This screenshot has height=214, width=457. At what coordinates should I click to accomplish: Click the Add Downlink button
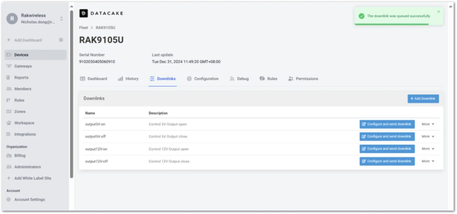tap(423, 99)
